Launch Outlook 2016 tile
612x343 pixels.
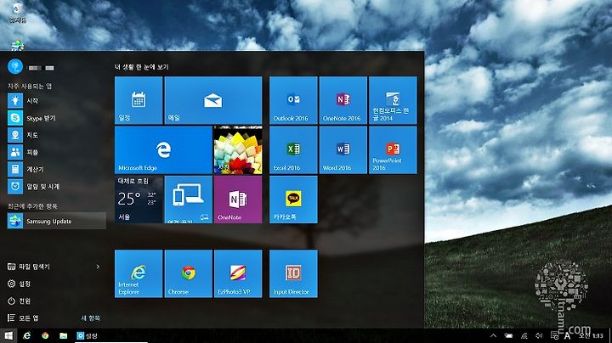tap(293, 100)
